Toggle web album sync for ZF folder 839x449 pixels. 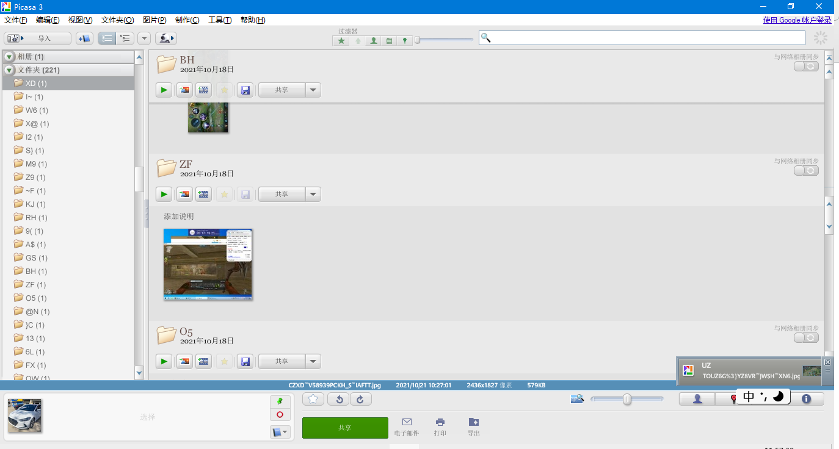click(x=806, y=171)
